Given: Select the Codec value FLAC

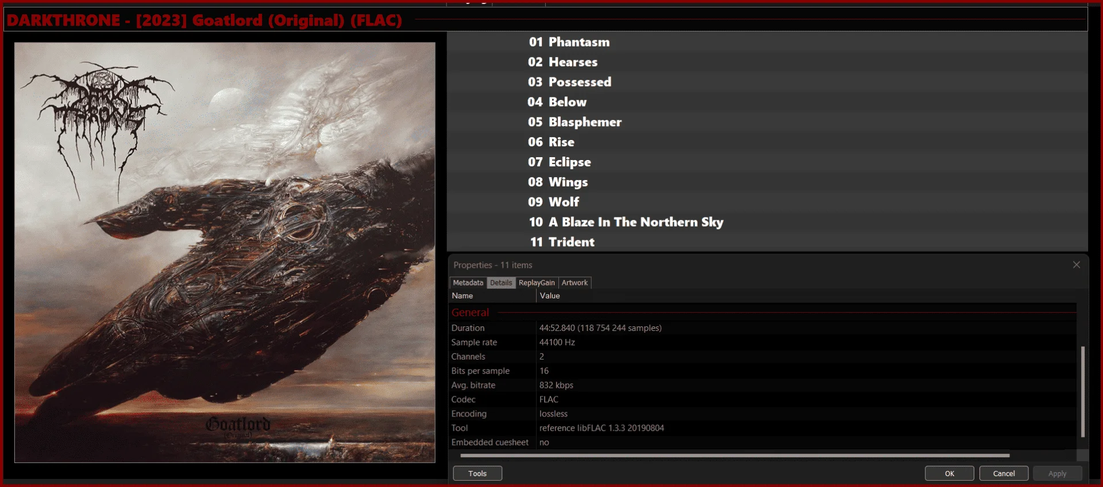Looking at the screenshot, I should click(x=549, y=400).
